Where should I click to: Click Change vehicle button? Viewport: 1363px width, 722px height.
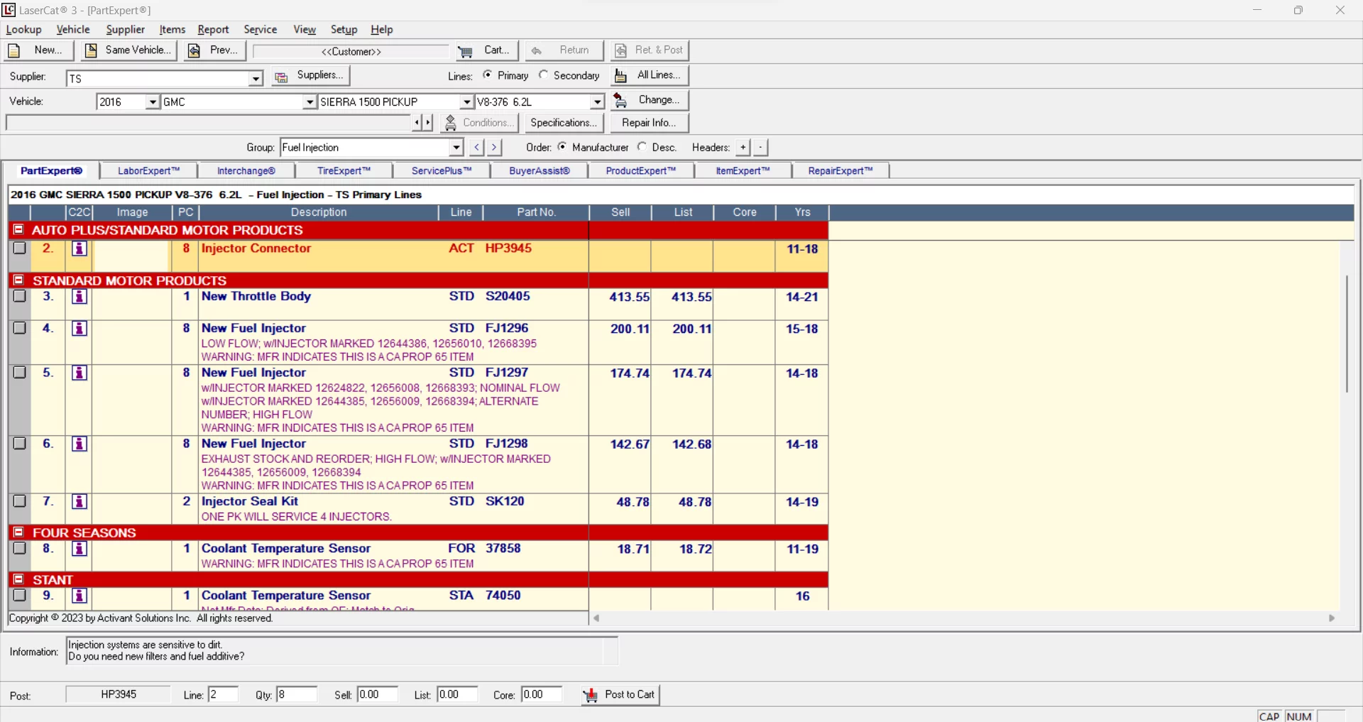(x=649, y=100)
